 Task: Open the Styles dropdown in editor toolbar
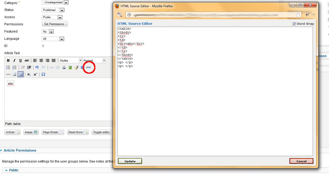point(70,61)
